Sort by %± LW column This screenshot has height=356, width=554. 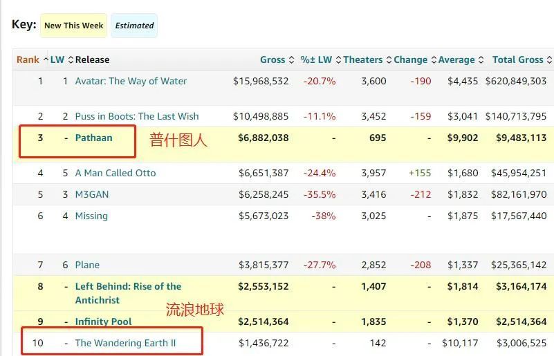click(x=320, y=59)
